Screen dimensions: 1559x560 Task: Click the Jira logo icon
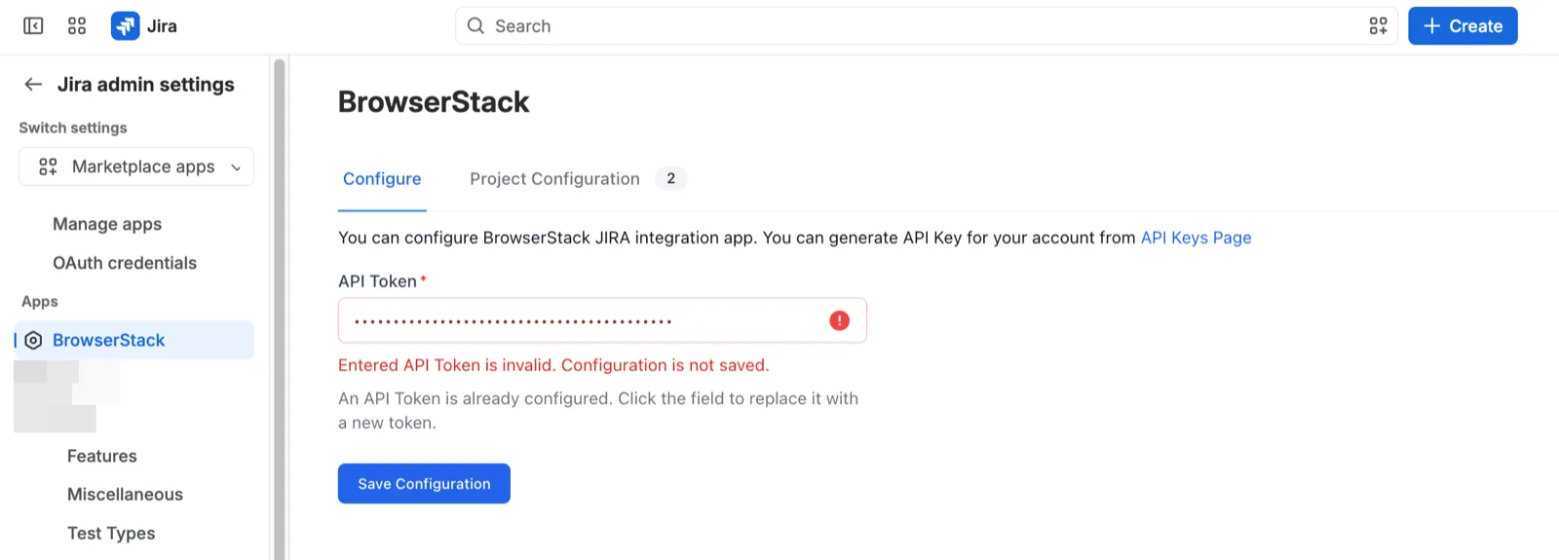[125, 26]
